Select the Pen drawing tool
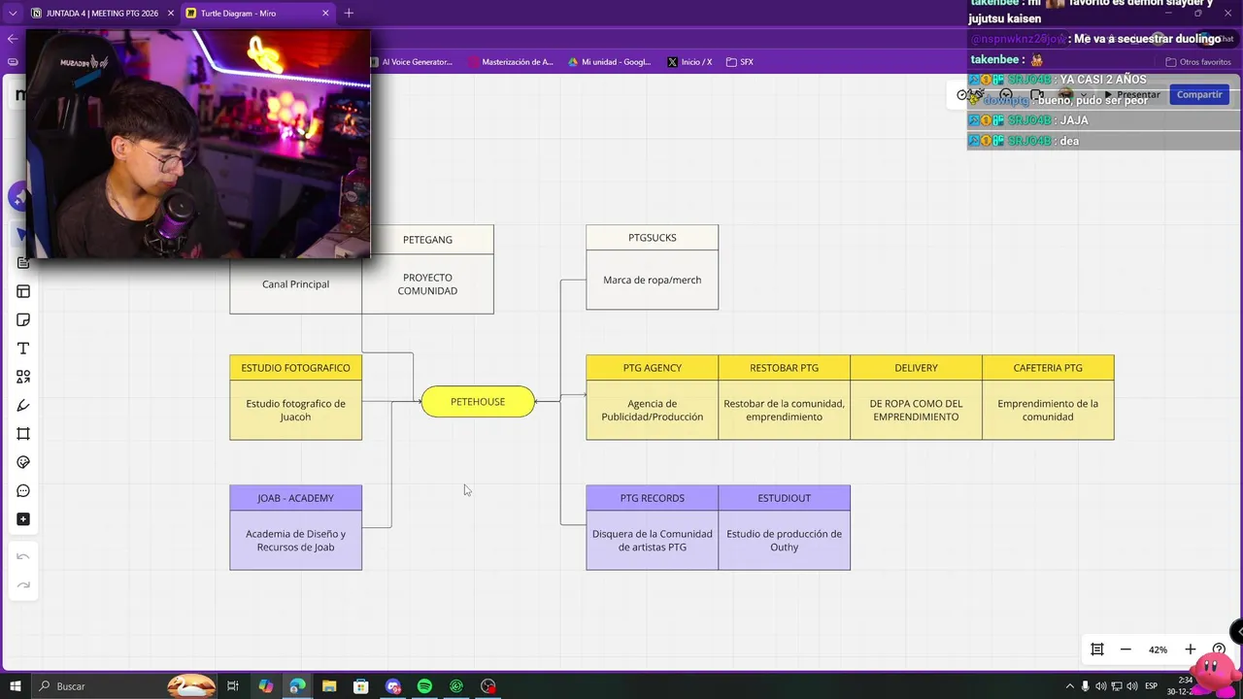This screenshot has height=699, width=1243. point(23,405)
